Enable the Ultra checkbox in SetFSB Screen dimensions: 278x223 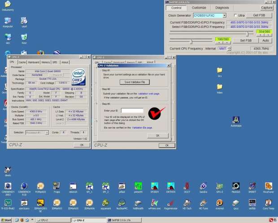pyautogui.click(x=235, y=15)
